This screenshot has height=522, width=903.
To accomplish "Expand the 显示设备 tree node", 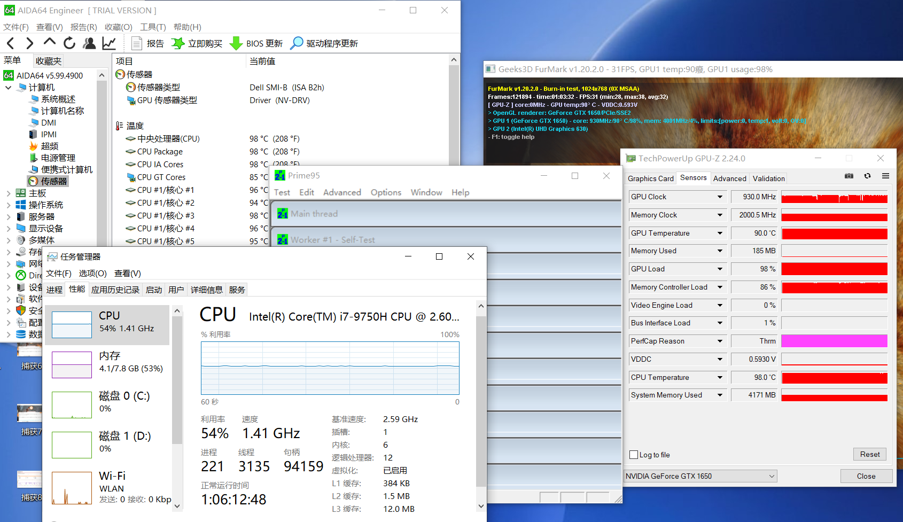I will (x=8, y=228).
